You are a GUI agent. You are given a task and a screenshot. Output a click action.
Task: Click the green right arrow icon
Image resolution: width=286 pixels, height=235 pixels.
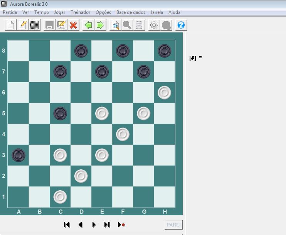(x=100, y=25)
